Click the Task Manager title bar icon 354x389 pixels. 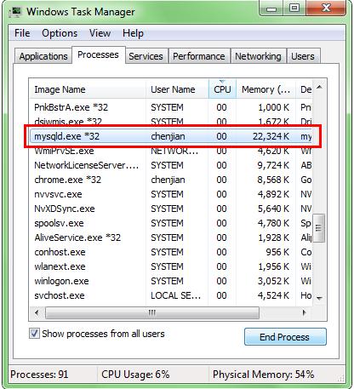(15, 11)
